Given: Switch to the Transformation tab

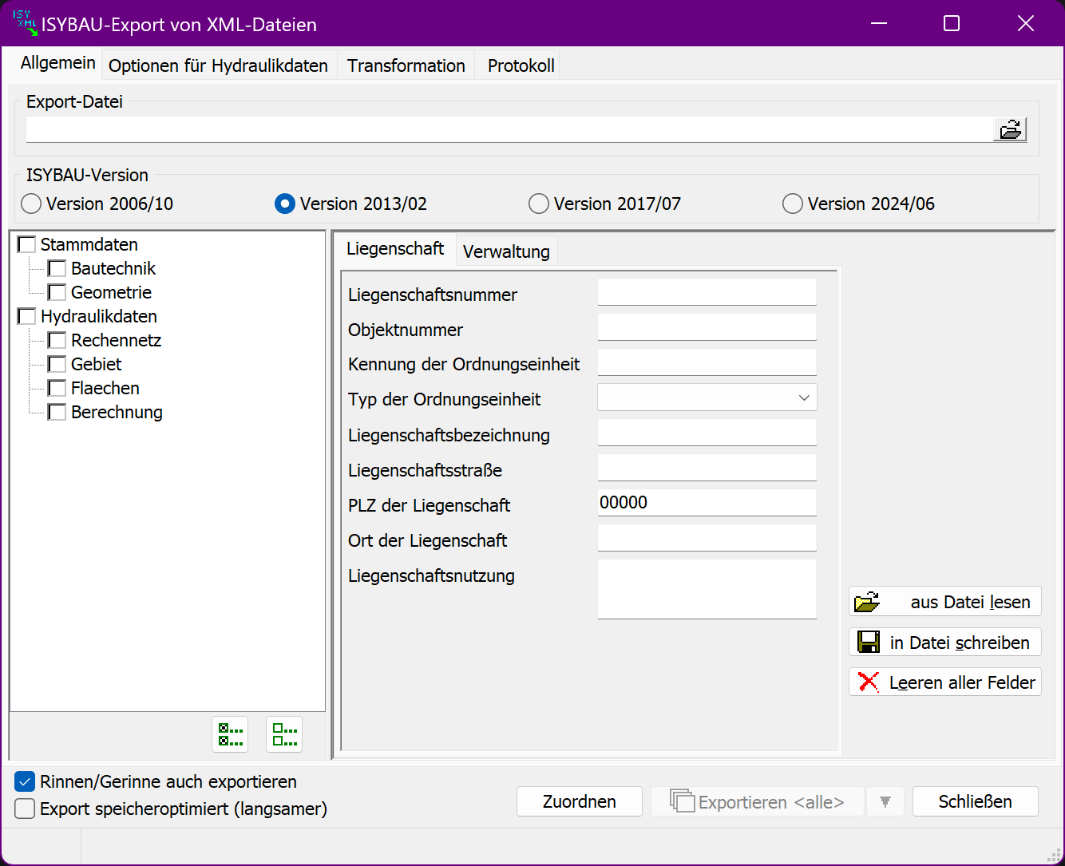Looking at the screenshot, I should pos(406,65).
